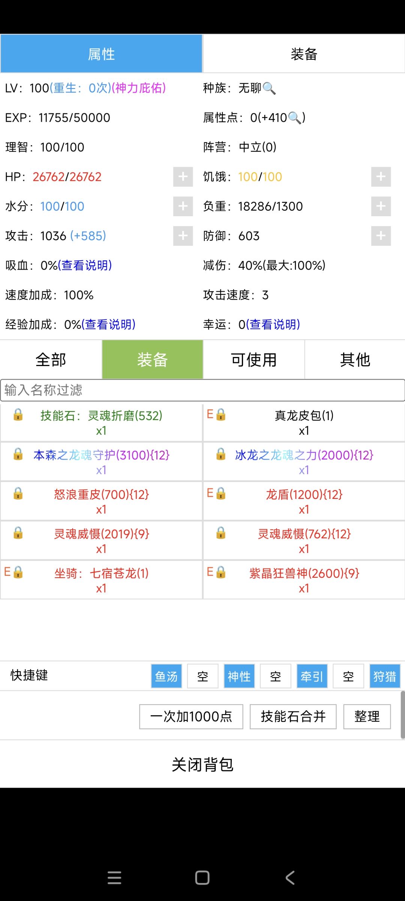This screenshot has width=405, height=901.
Task: Show the 其他 inventory category
Action: click(355, 360)
